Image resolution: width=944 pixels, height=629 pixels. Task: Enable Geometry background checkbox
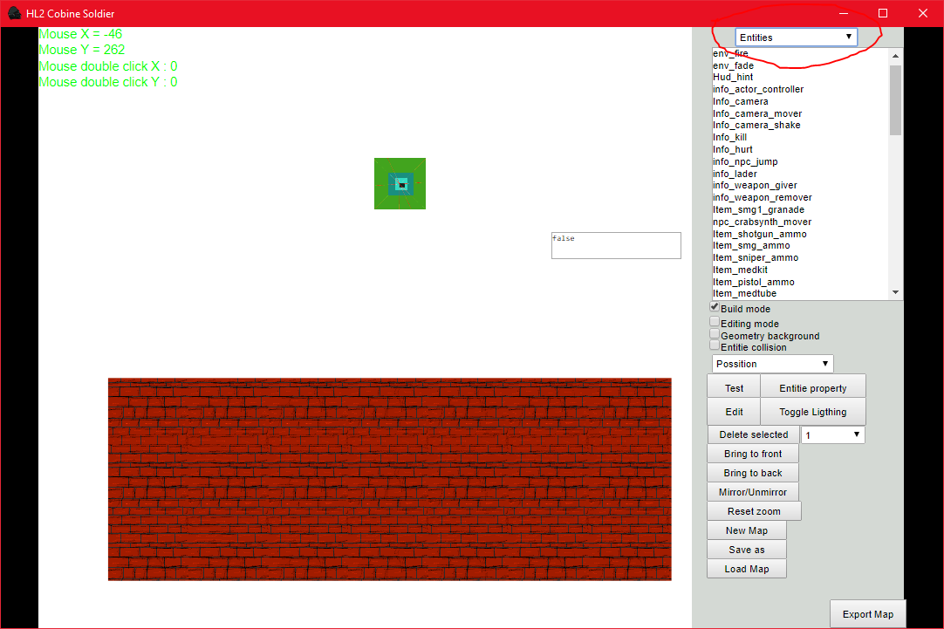715,334
